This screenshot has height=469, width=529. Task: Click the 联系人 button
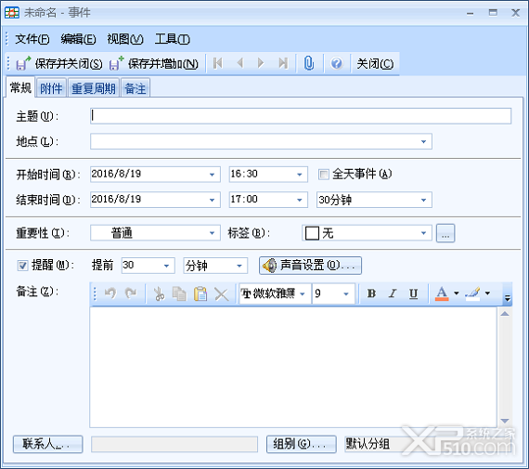pyautogui.click(x=47, y=444)
